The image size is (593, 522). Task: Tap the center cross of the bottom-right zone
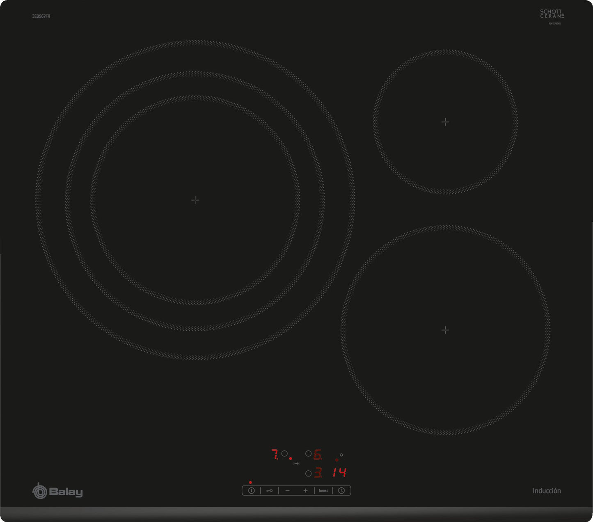tap(445, 330)
